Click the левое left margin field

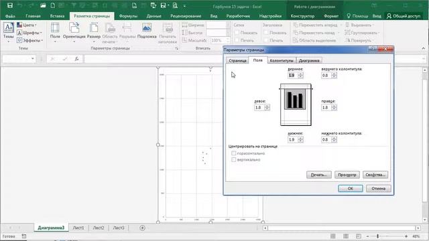tap(259, 108)
